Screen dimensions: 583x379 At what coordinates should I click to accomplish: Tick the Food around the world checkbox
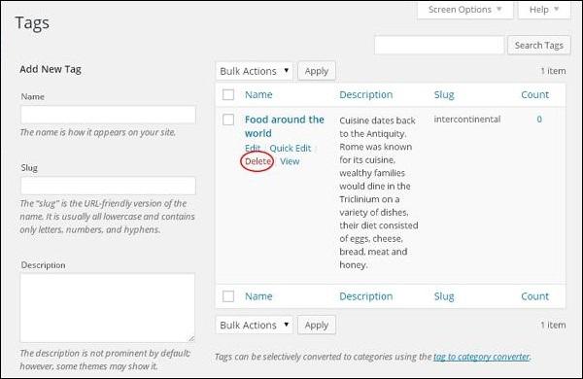click(228, 120)
